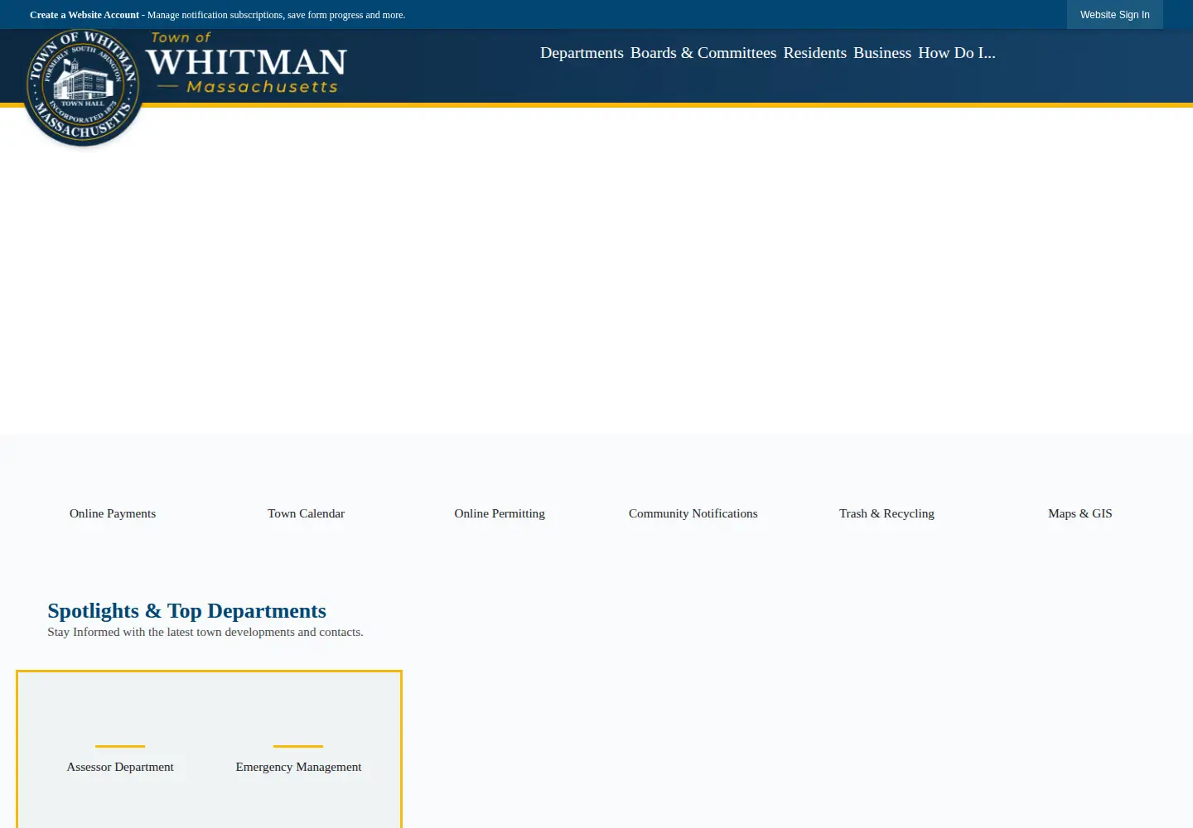Click the Town of Whitman seal logo
Screen dimensions: 1193x828
tap(83, 87)
